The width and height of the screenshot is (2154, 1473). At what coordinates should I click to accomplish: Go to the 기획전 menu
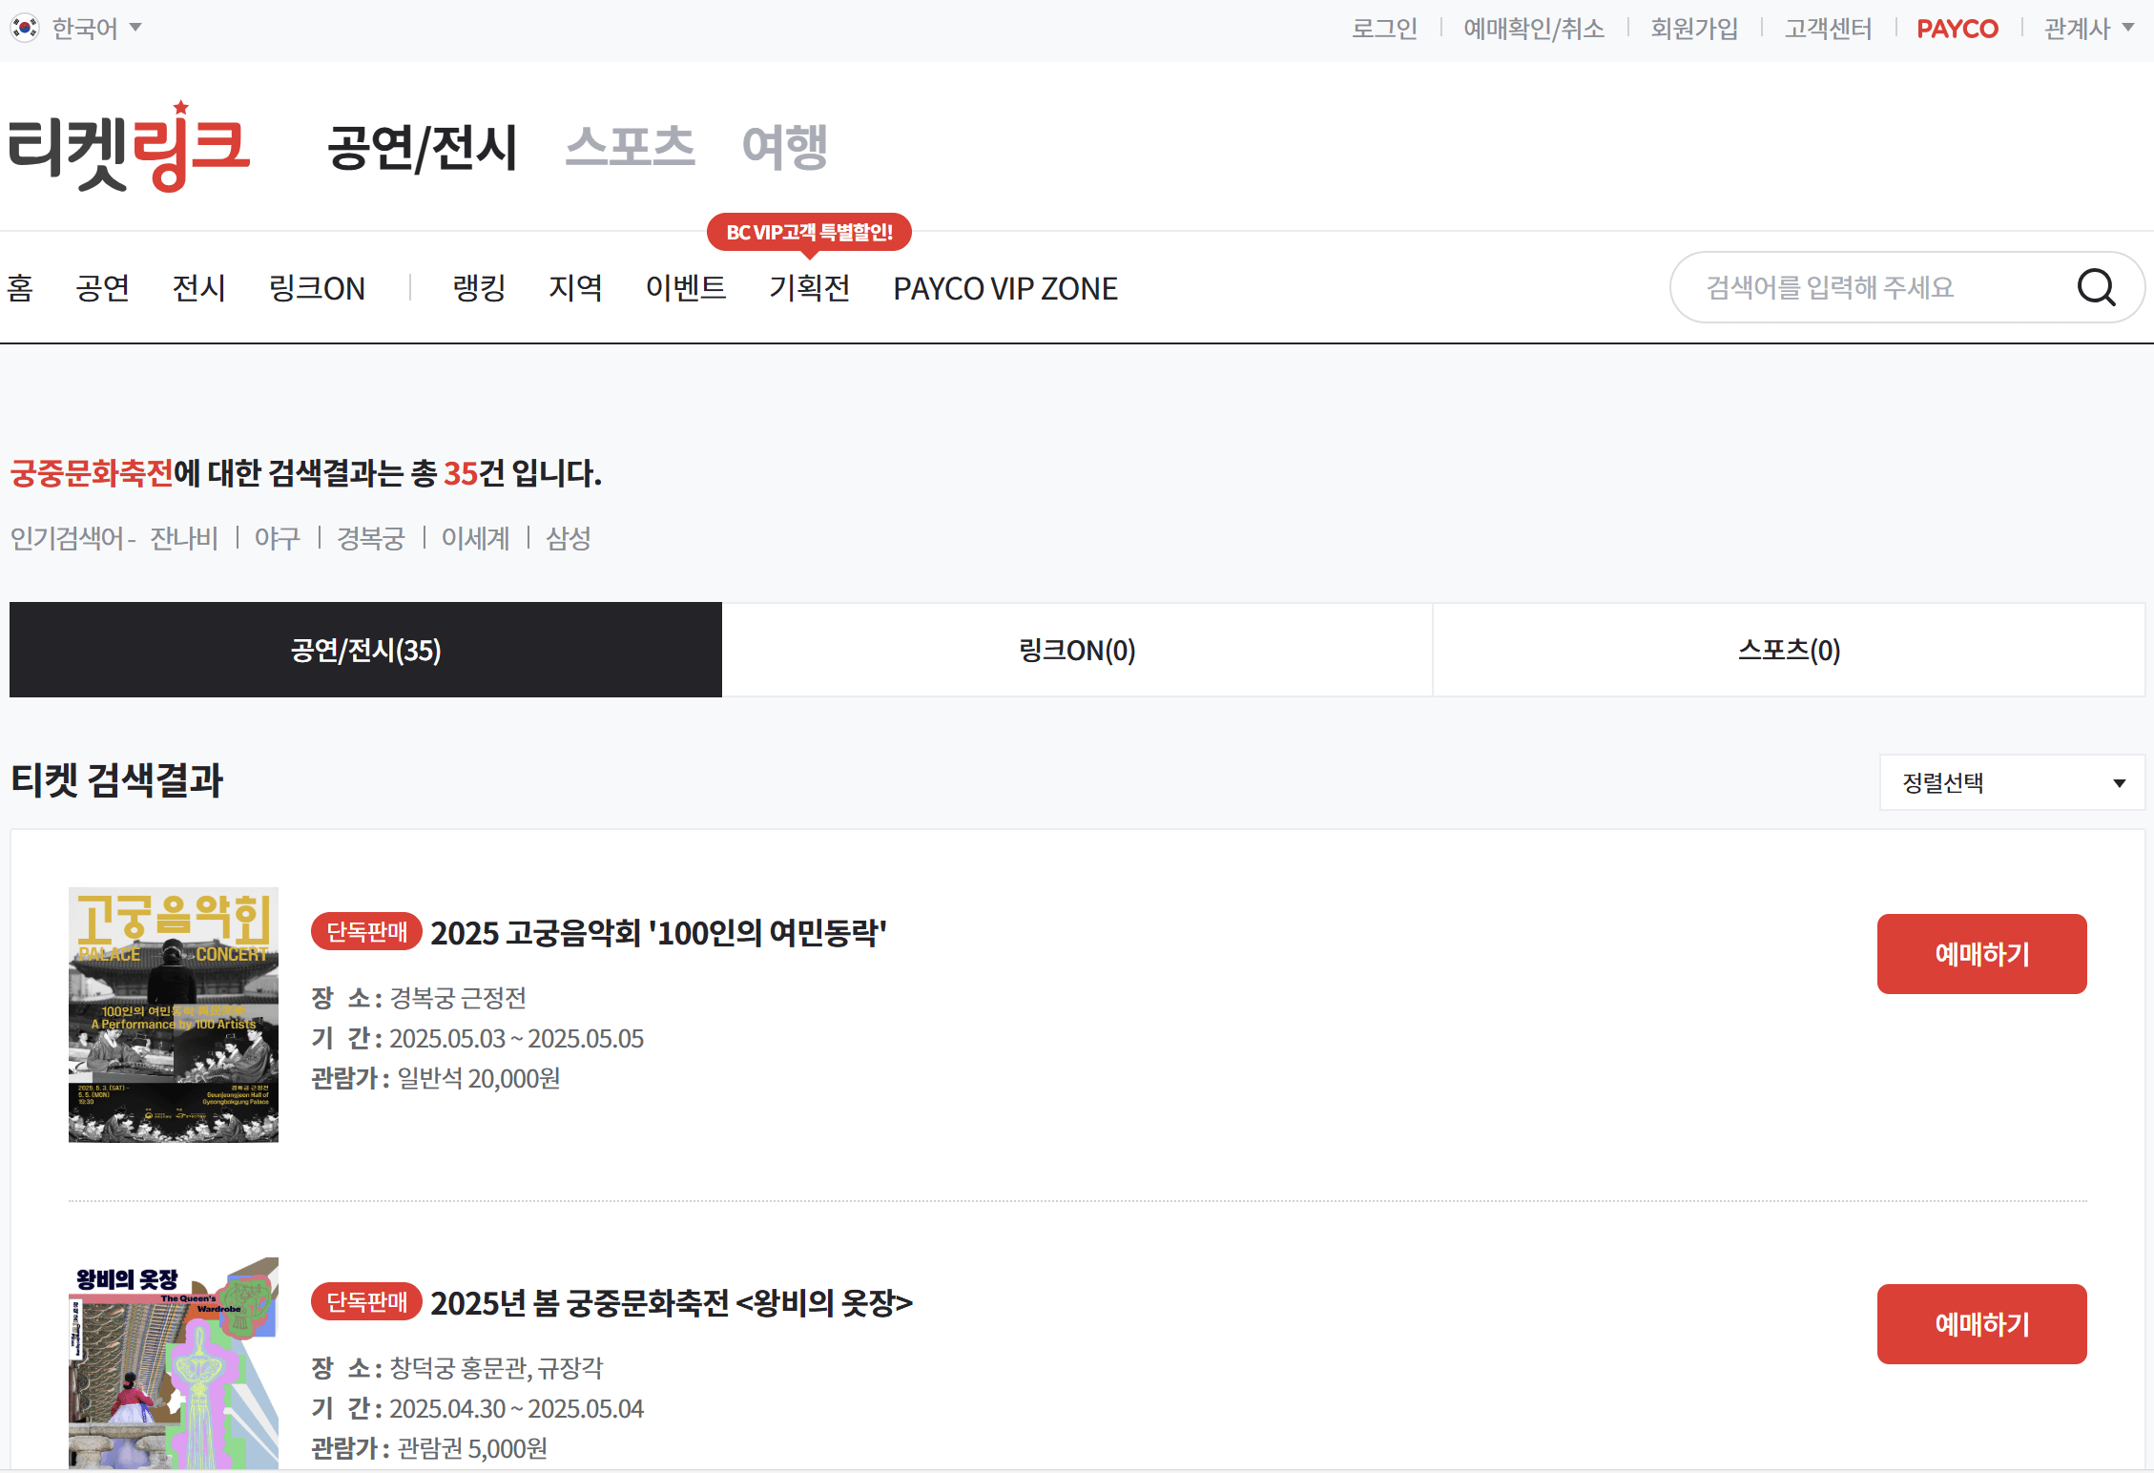[x=809, y=287]
